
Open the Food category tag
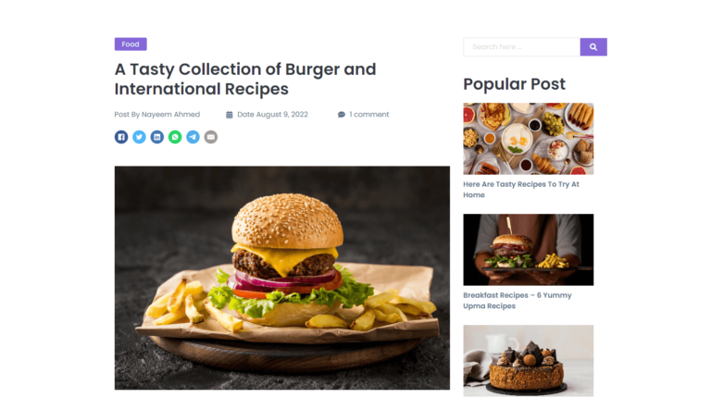(x=131, y=44)
